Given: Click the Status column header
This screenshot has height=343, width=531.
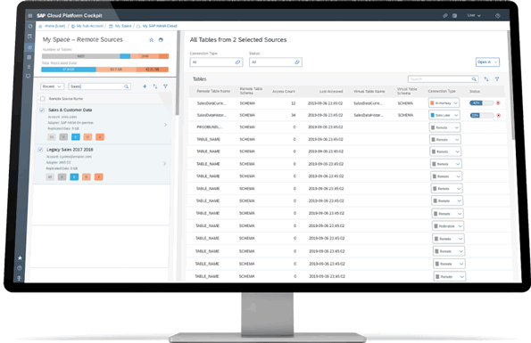Looking at the screenshot, I should 475,92.
